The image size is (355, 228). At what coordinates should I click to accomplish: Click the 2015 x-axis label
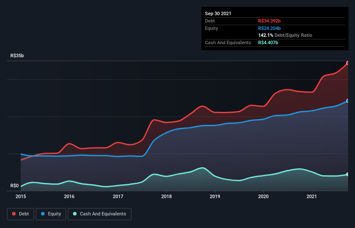point(21,196)
